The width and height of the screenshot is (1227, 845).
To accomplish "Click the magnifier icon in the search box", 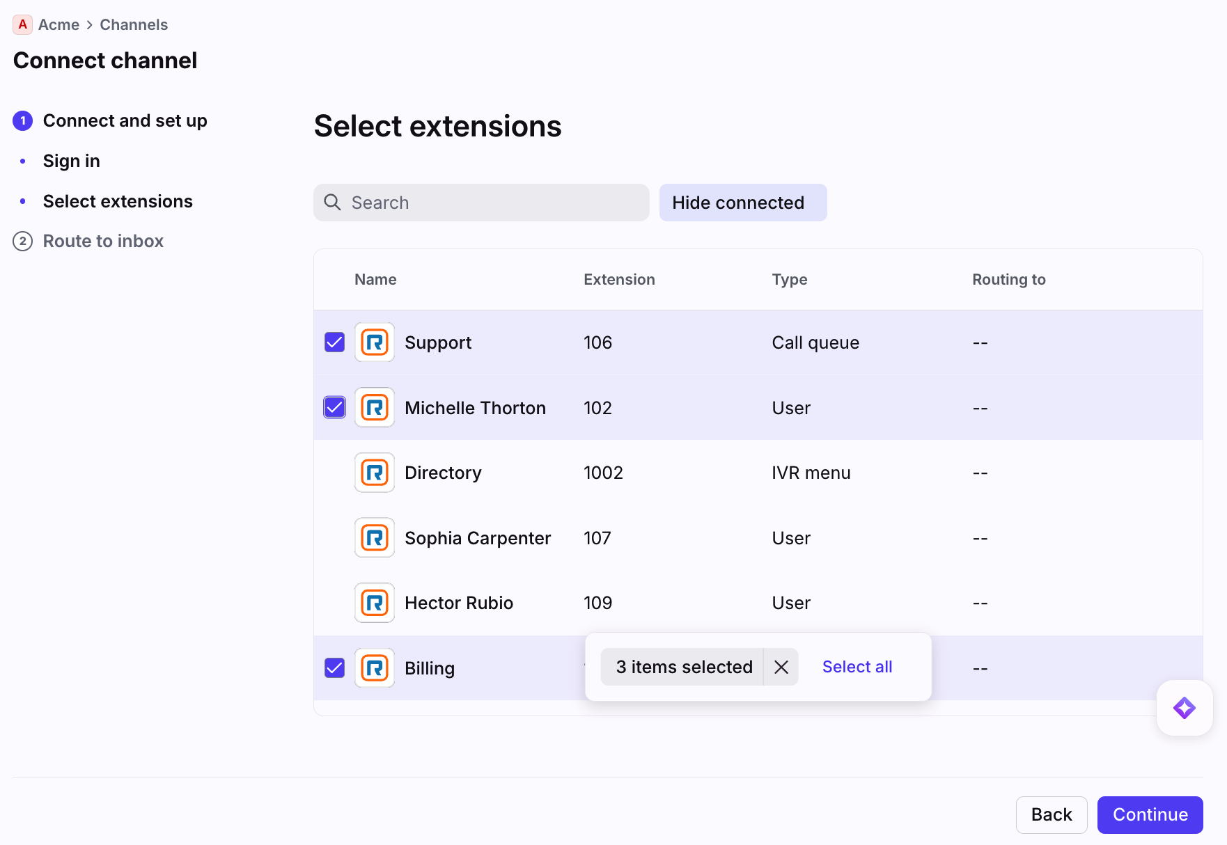I will click(333, 203).
